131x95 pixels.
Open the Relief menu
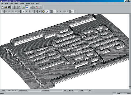(x=28, y=3)
